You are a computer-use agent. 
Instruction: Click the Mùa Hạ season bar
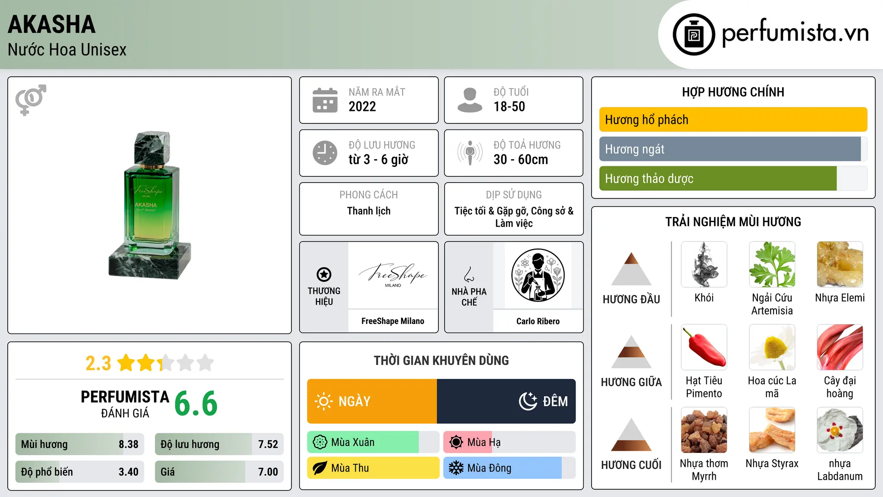[509, 442]
